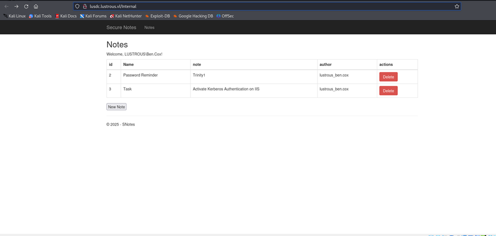Screen dimensions: 496x236
Task: Reload the page with refresh icon
Action: [x=26, y=6]
